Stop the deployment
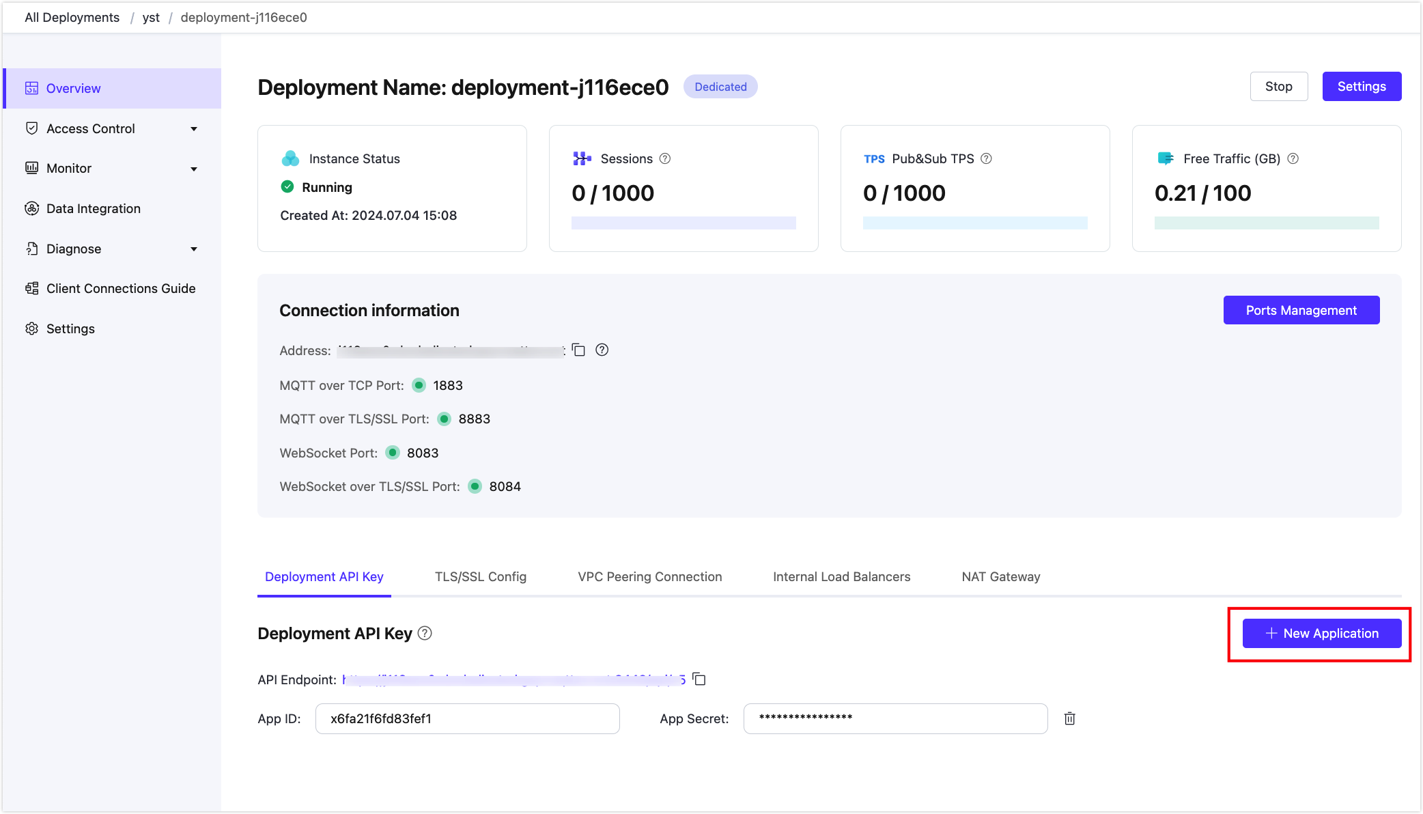The image size is (1423, 814). [x=1278, y=87]
